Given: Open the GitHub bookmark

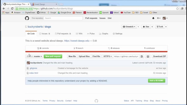Looking at the screenshot, I should (x=41, y=13).
